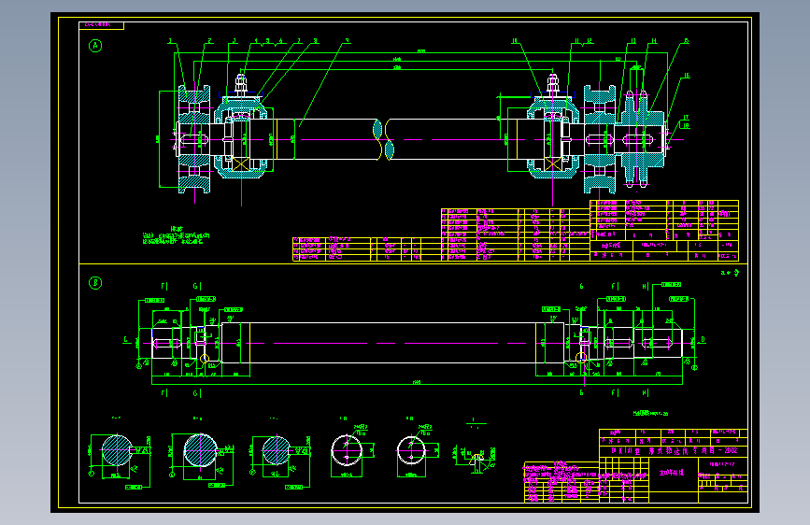Select the left bearing housing in view A
810x525 pixels.
coord(242,139)
